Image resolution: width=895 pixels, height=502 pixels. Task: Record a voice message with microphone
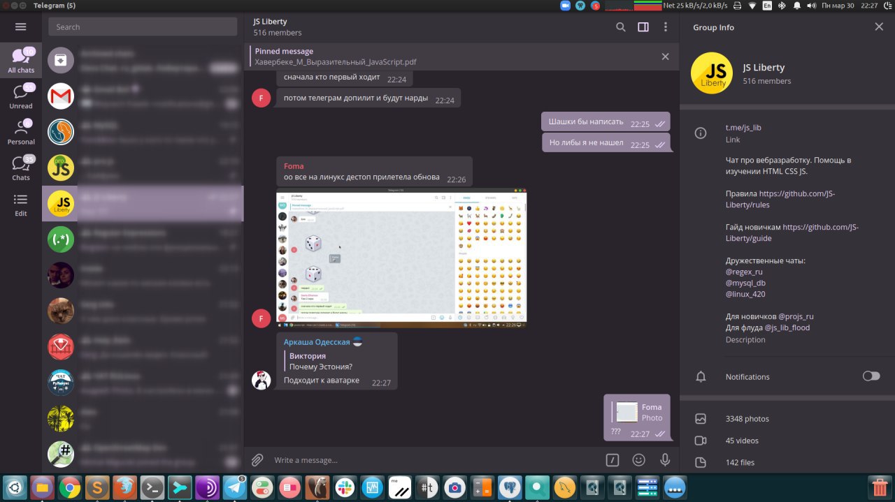pyautogui.click(x=665, y=460)
